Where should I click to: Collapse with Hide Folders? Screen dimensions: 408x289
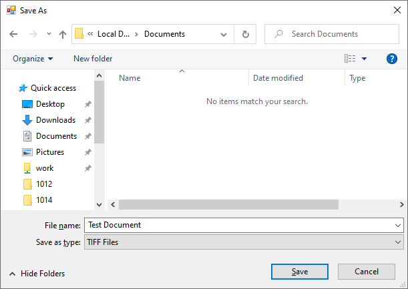pyautogui.click(x=37, y=274)
